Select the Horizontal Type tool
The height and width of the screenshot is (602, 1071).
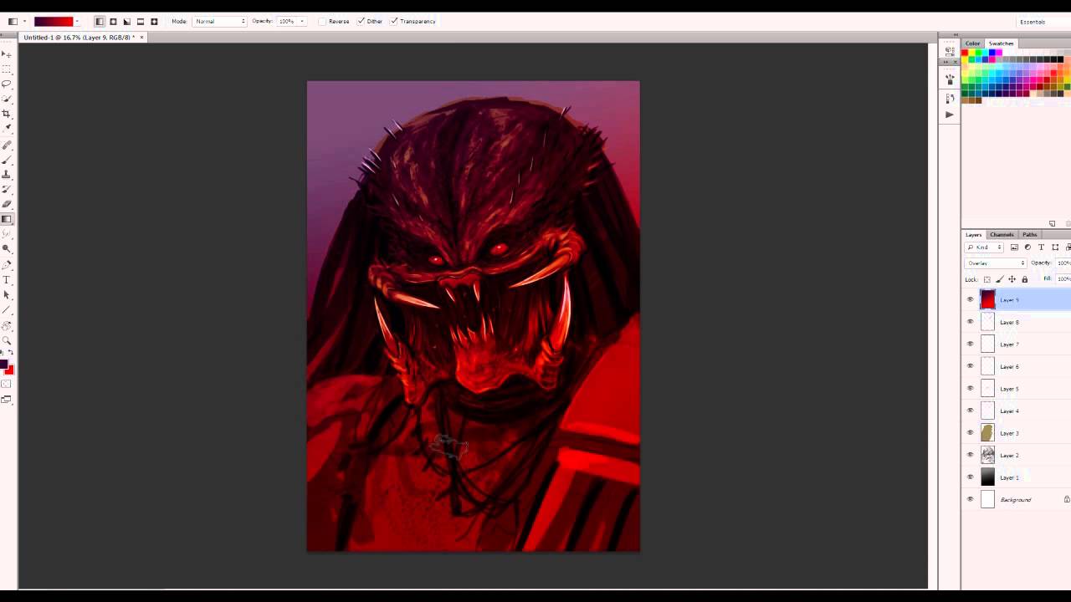(x=6, y=279)
